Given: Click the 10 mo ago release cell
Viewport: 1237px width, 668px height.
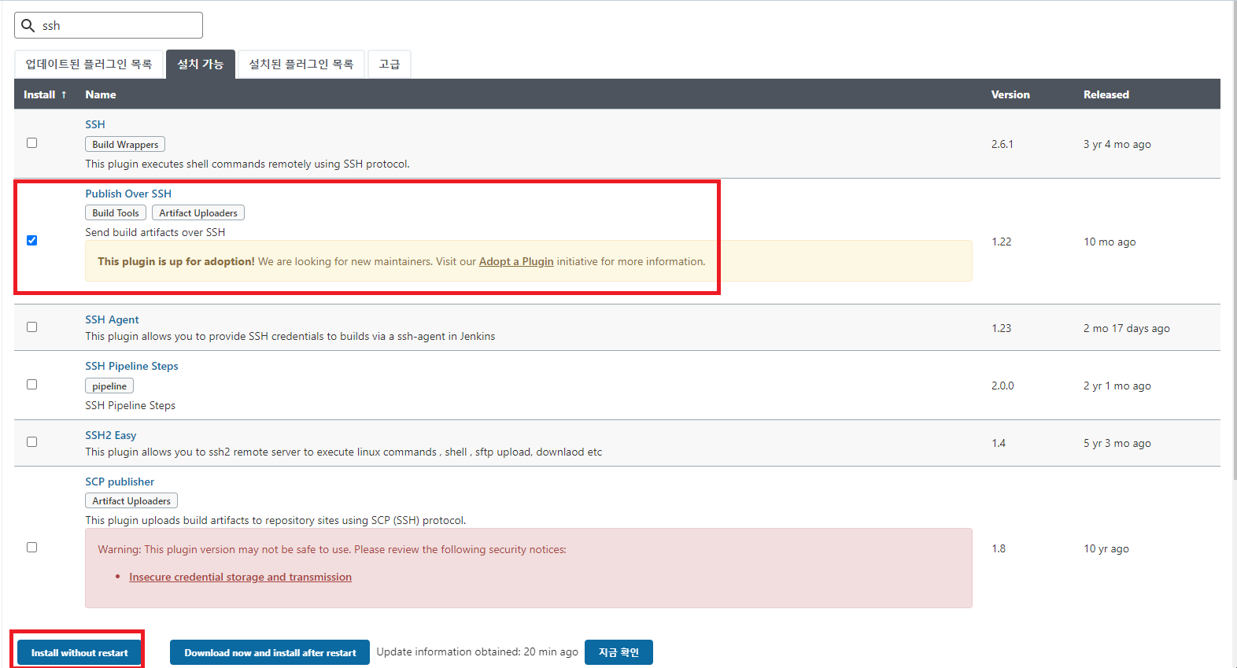Looking at the screenshot, I should pos(1110,242).
